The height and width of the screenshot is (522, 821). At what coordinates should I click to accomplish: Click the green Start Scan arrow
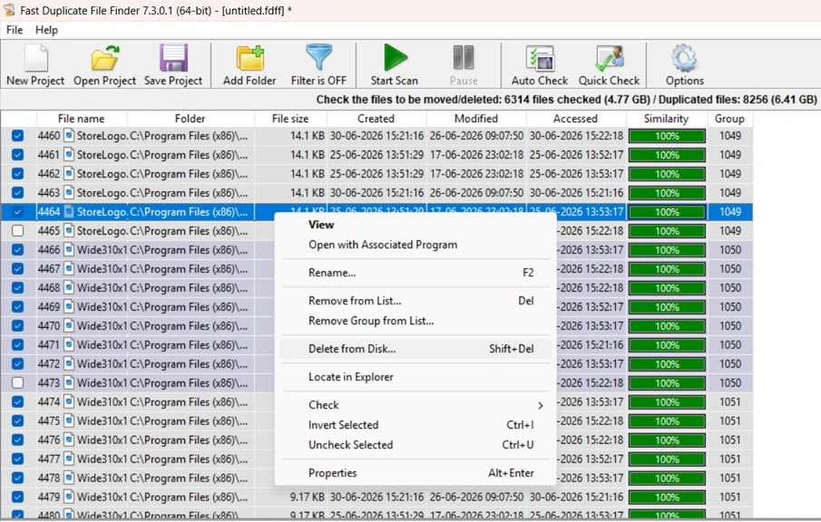[395, 57]
